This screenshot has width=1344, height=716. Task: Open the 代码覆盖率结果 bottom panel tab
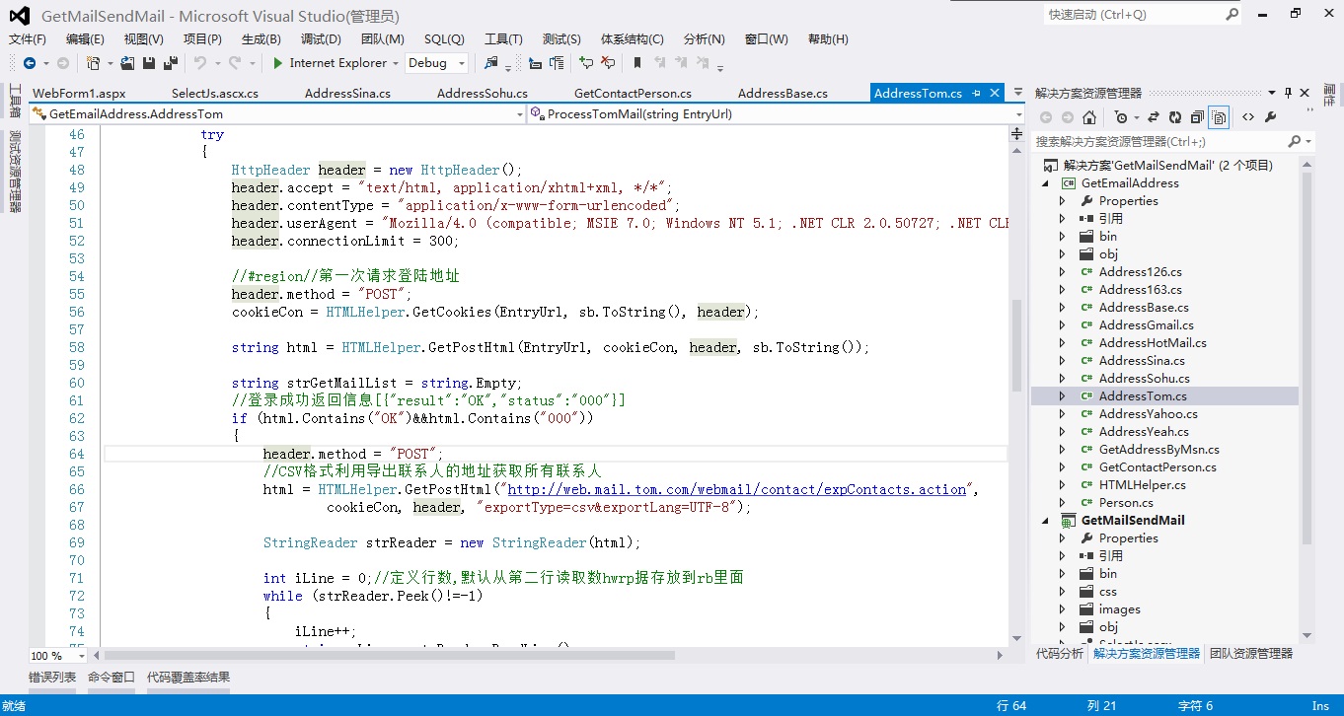tap(188, 678)
